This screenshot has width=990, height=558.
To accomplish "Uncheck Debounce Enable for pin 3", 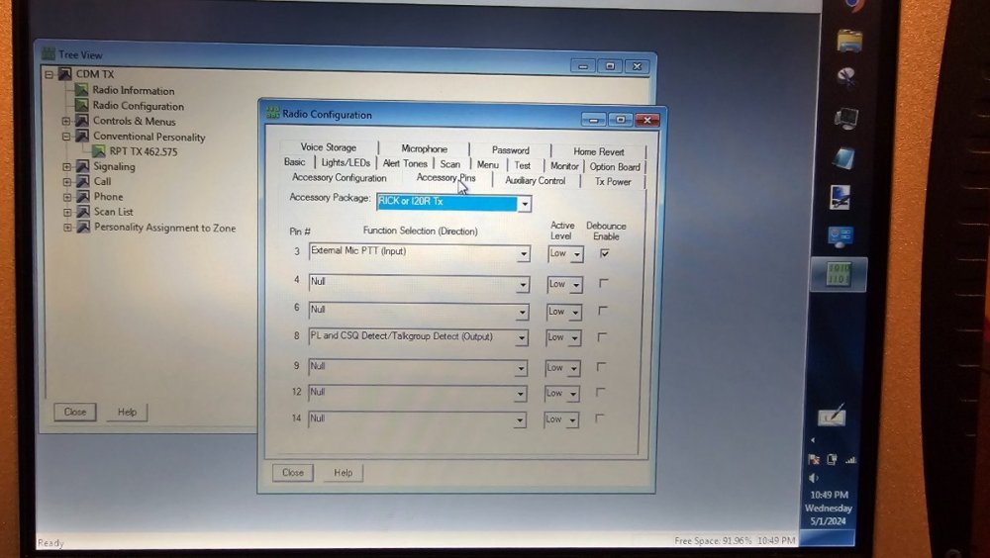I will pos(604,253).
